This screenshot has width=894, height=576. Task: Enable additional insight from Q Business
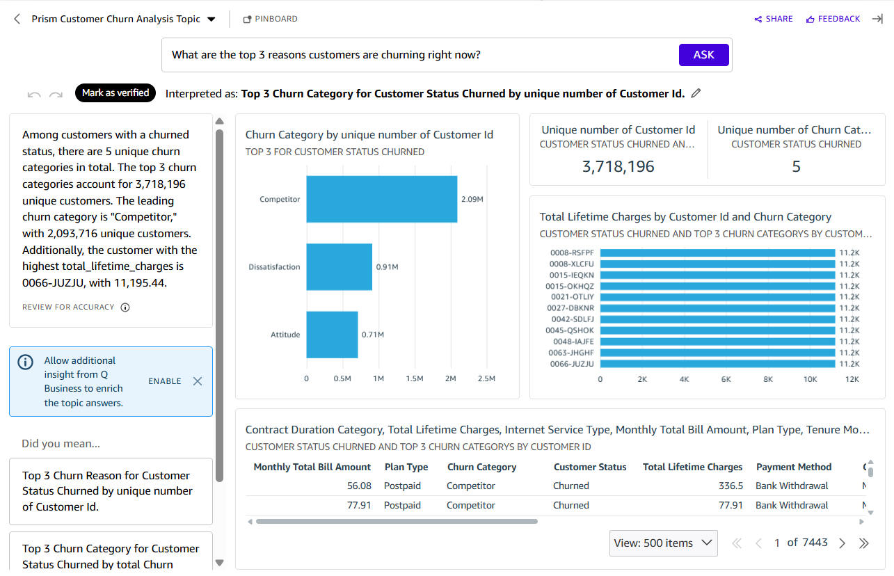click(164, 381)
